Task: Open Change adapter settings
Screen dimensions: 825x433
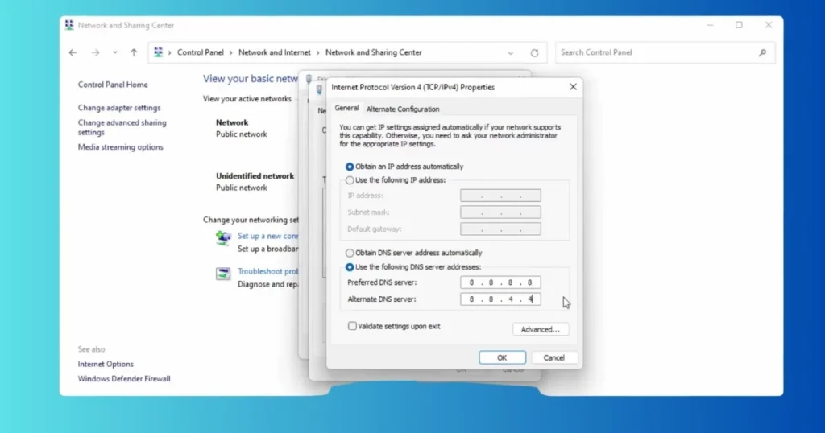Action: (x=119, y=108)
